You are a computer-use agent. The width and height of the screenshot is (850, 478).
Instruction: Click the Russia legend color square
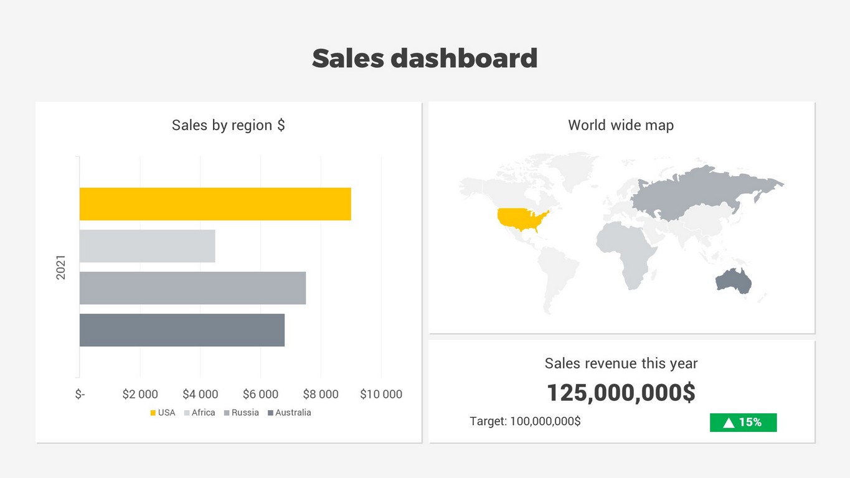227,413
